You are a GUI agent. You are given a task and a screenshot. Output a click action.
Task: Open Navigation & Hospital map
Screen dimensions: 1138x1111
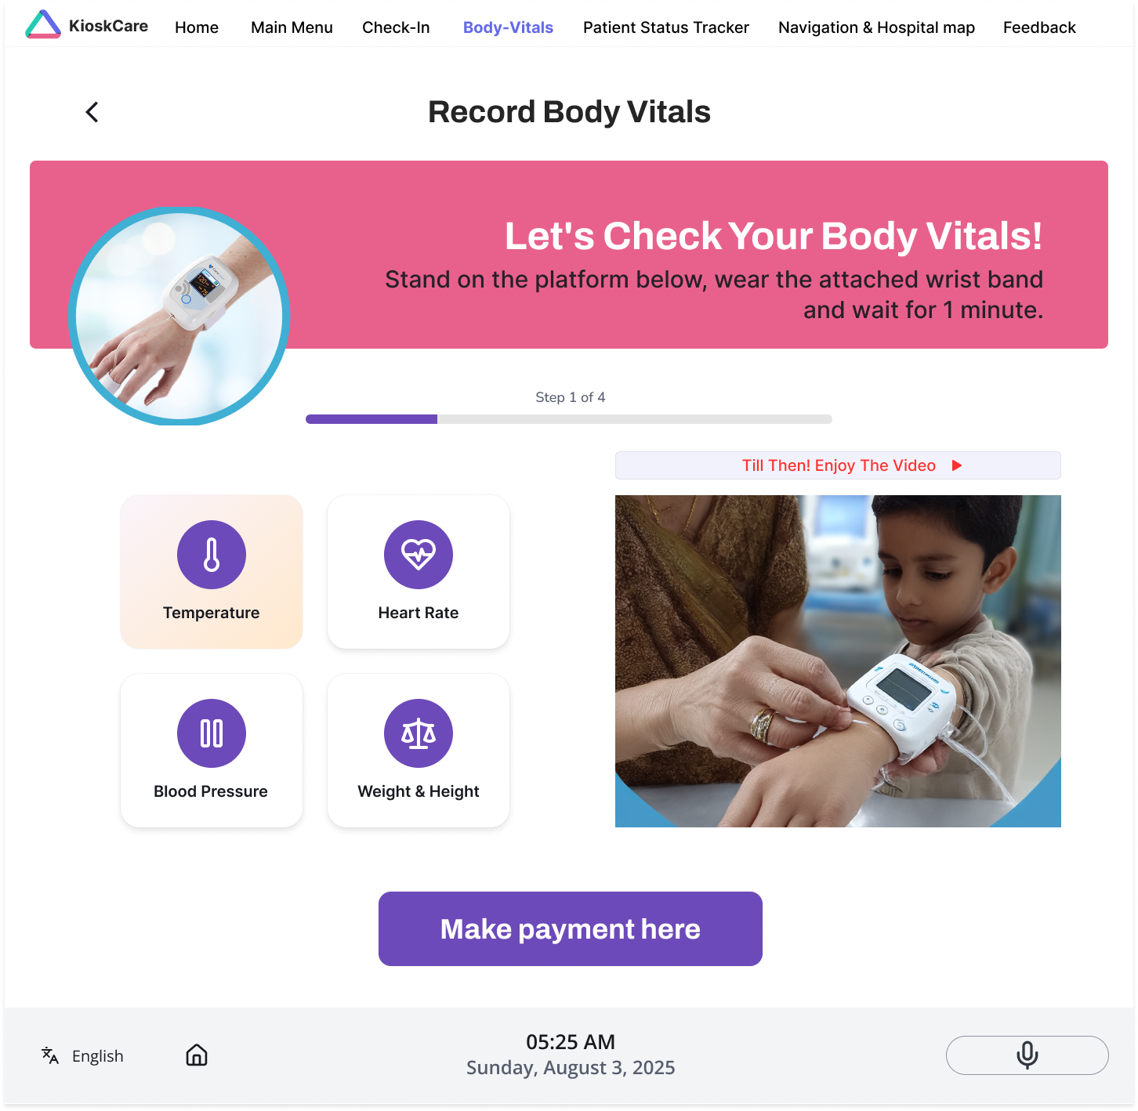coord(876,27)
